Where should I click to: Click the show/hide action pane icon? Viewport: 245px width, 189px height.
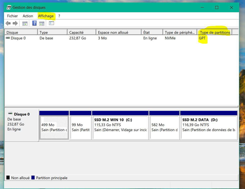[x=42, y=23]
